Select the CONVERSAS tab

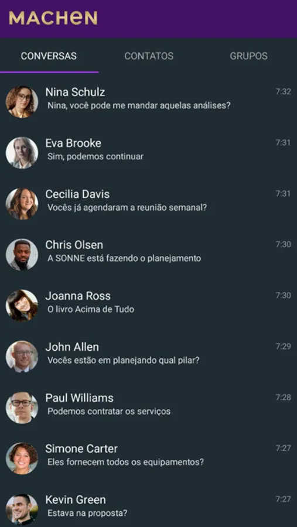[49, 56]
